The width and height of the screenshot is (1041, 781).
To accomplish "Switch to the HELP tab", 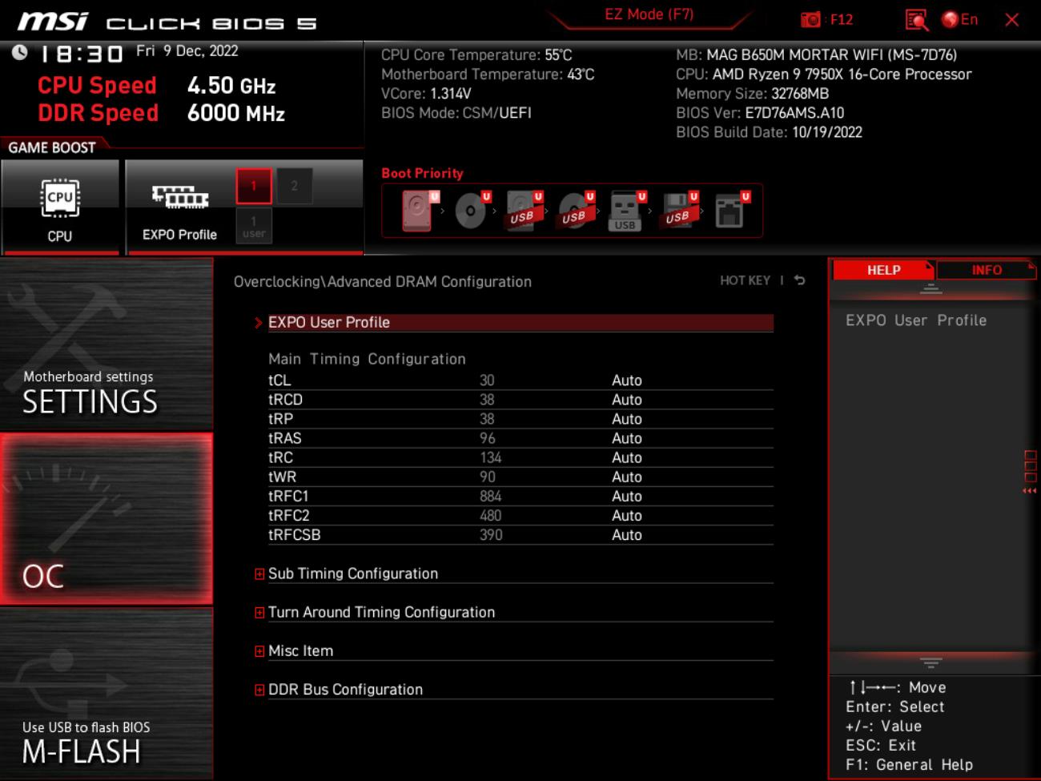I will [x=883, y=270].
